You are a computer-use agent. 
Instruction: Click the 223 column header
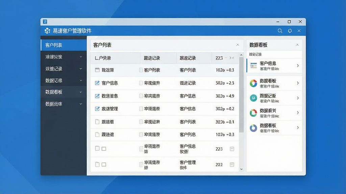tap(219, 58)
